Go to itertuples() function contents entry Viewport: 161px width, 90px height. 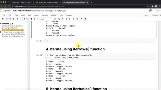click(14, 34)
